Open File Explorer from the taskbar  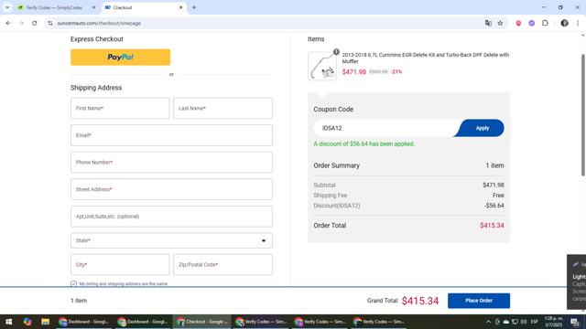(x=45, y=322)
